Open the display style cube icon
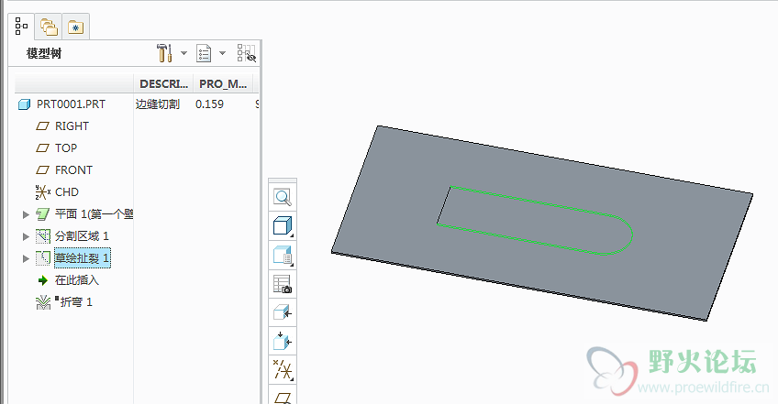The image size is (778, 404). click(x=283, y=226)
